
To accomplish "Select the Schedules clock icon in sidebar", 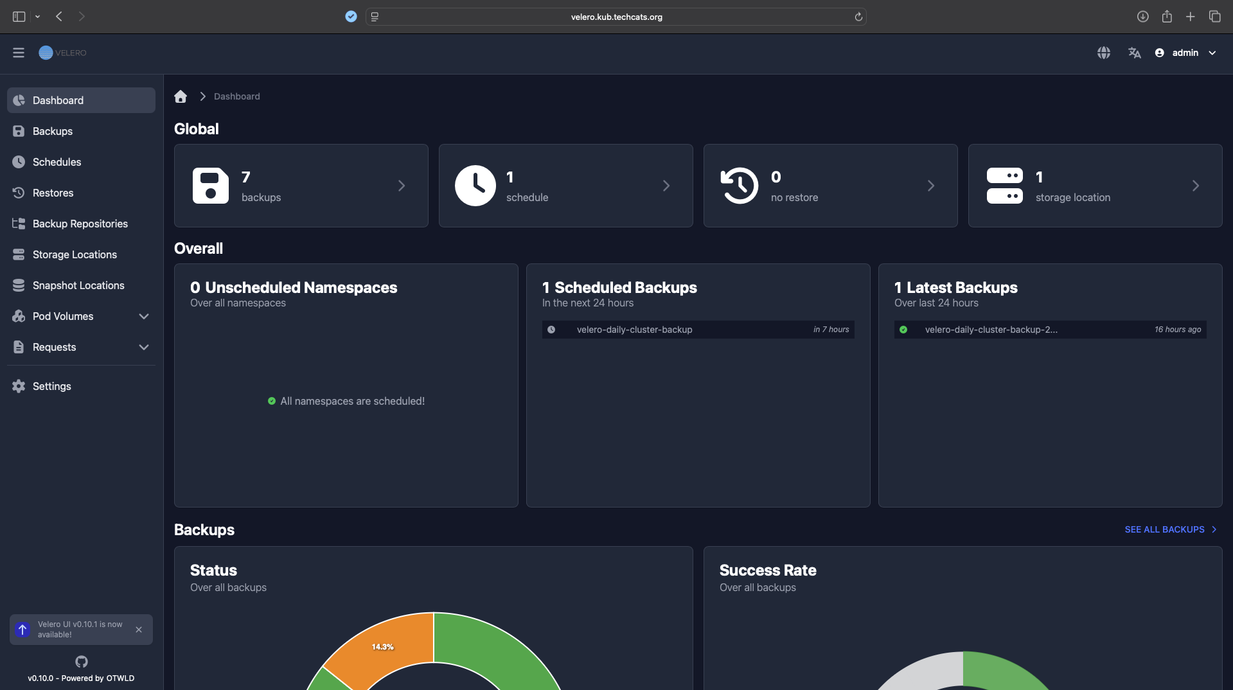I will [x=19, y=161].
